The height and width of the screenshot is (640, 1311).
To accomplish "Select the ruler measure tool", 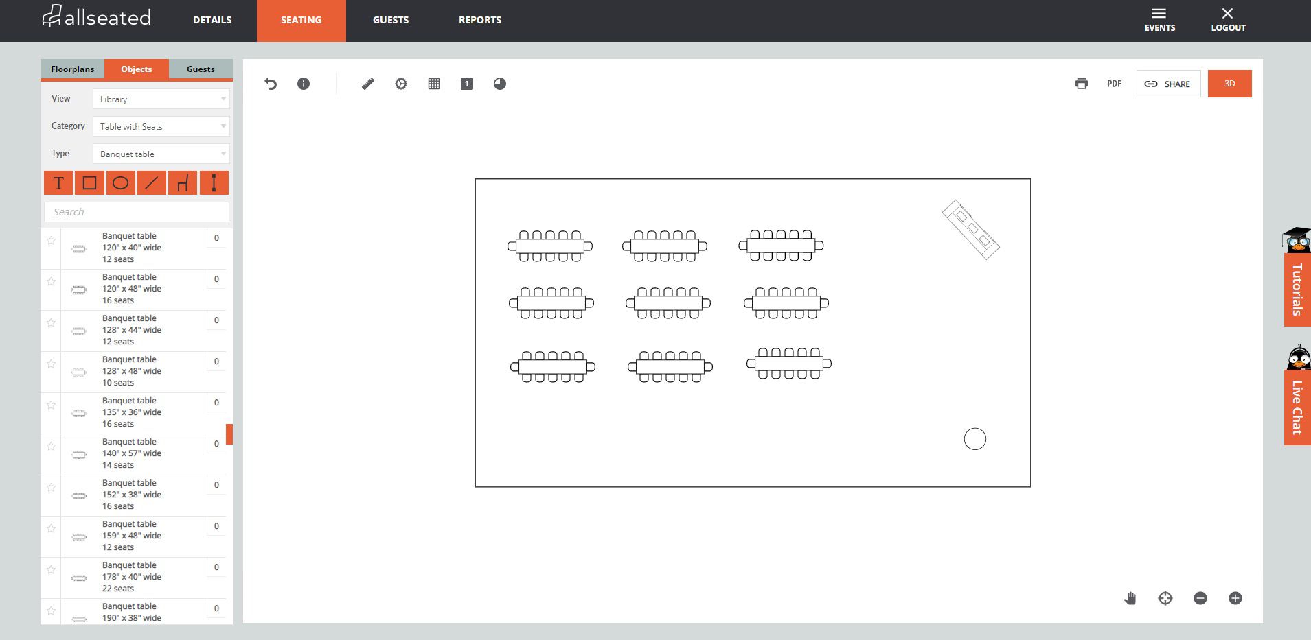I will [368, 84].
